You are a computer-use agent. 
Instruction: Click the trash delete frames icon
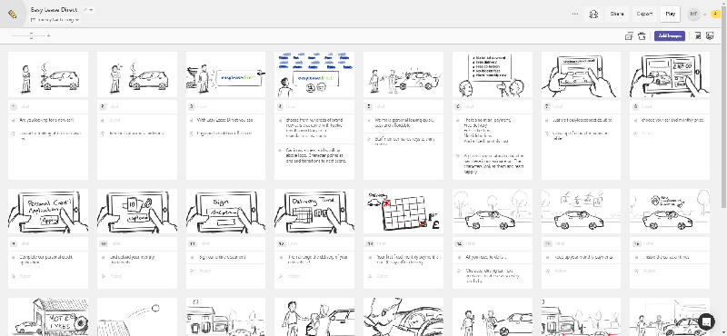[x=642, y=36]
